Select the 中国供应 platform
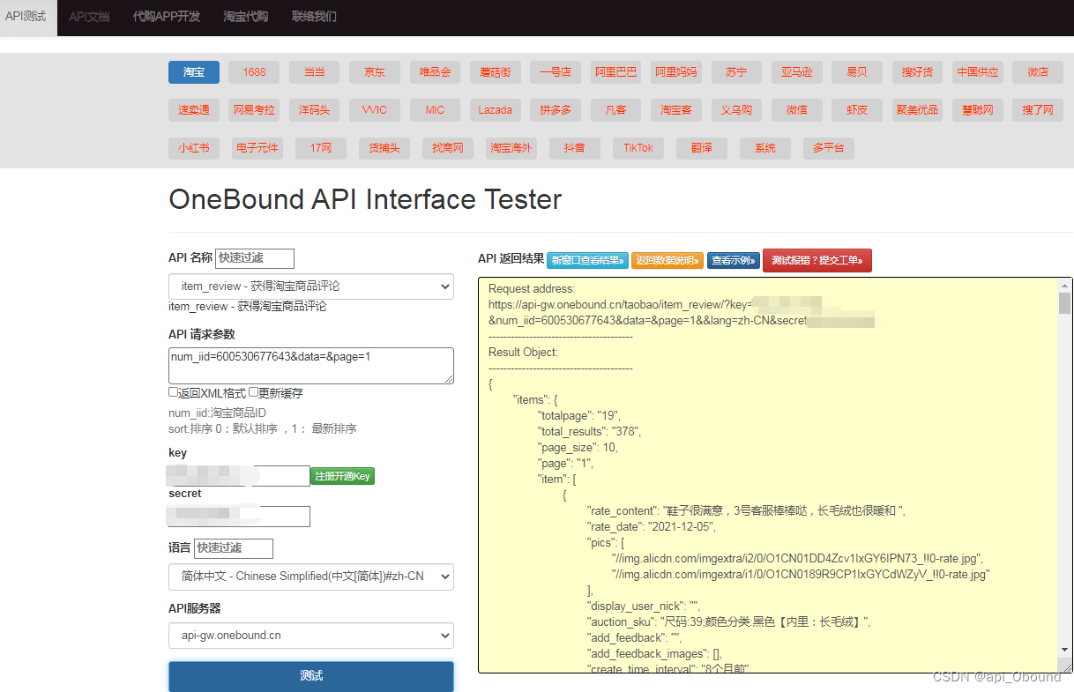This screenshot has width=1074, height=692. (978, 72)
